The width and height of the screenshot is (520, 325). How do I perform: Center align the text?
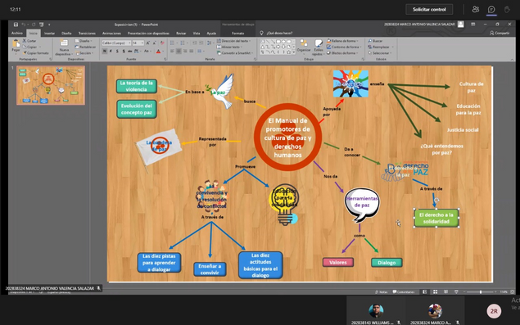pos(179,52)
